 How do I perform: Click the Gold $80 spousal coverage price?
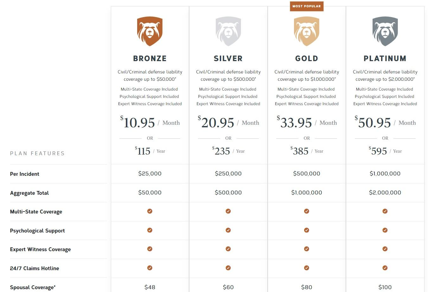pyautogui.click(x=307, y=287)
